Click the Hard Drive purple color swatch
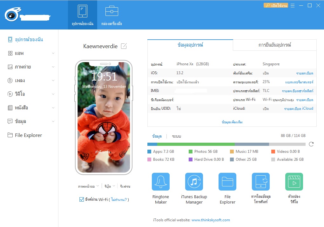This screenshot has height=227, width=324. point(191,159)
